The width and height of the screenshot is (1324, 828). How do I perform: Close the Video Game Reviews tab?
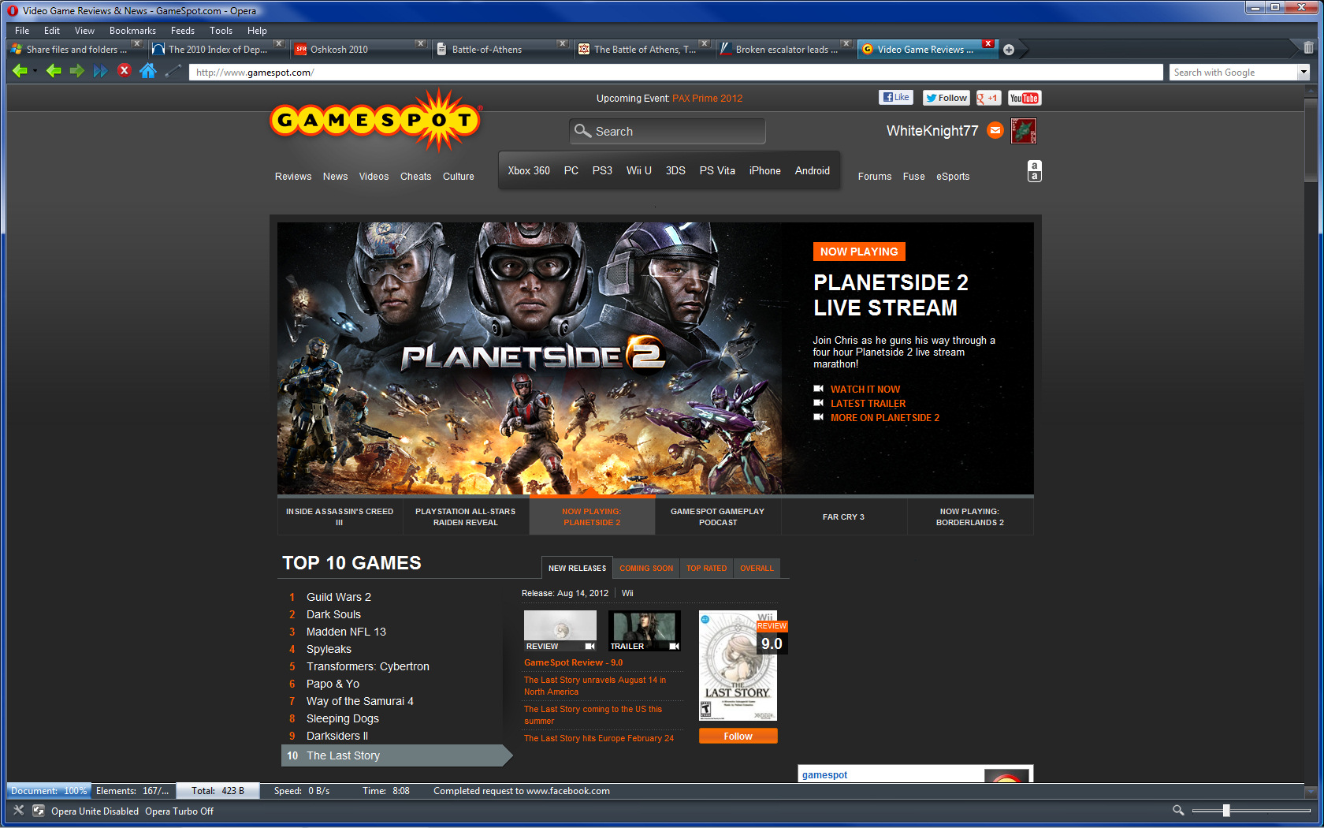[987, 43]
